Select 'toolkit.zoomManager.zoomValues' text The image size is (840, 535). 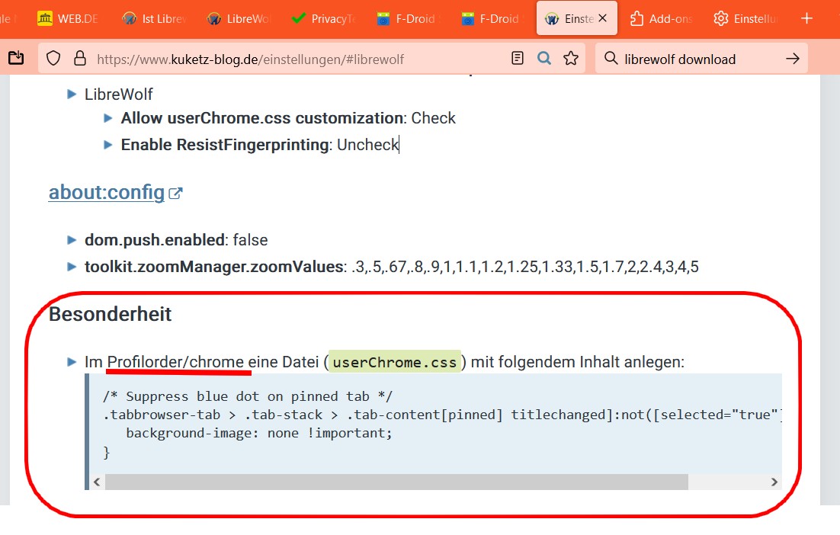click(214, 267)
